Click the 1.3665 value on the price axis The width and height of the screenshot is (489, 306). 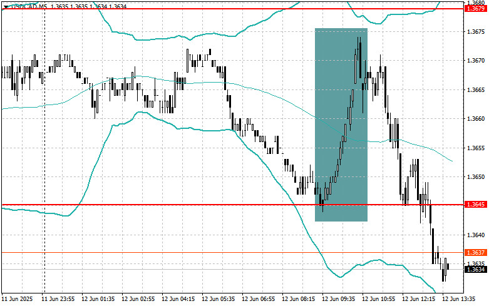pyautogui.click(x=476, y=89)
